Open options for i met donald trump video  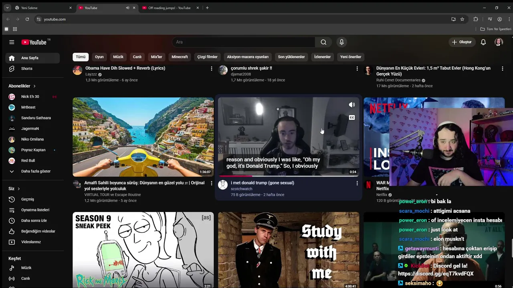(x=357, y=184)
